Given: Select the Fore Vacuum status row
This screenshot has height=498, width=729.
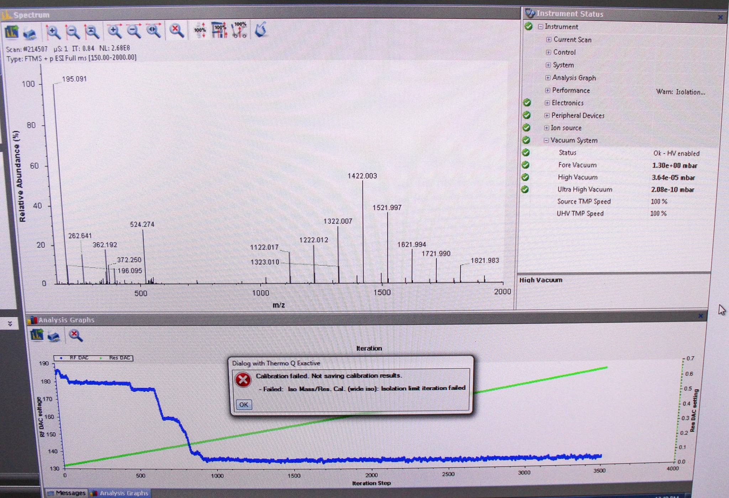Looking at the screenshot, I should click(x=618, y=165).
